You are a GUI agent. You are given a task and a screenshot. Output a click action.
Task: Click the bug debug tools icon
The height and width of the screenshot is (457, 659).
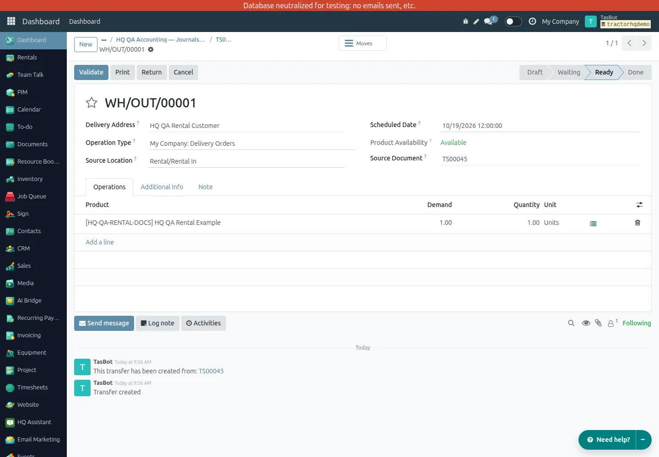click(465, 21)
